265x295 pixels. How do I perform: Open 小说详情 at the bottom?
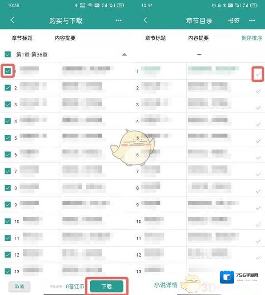165,285
